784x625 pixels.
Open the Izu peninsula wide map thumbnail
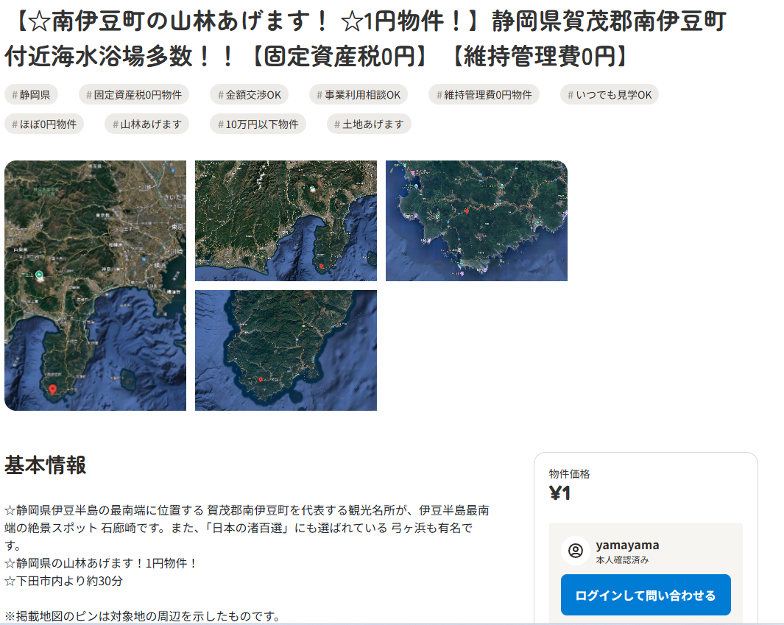click(286, 221)
